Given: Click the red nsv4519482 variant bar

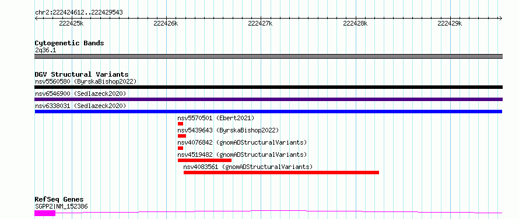Looking at the screenshot, I should (x=205, y=160).
